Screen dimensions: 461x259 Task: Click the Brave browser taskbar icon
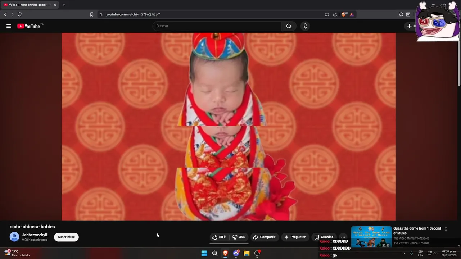(x=225, y=253)
